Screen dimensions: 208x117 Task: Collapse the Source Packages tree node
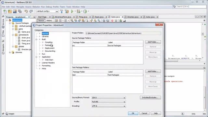click(x=10, y=23)
